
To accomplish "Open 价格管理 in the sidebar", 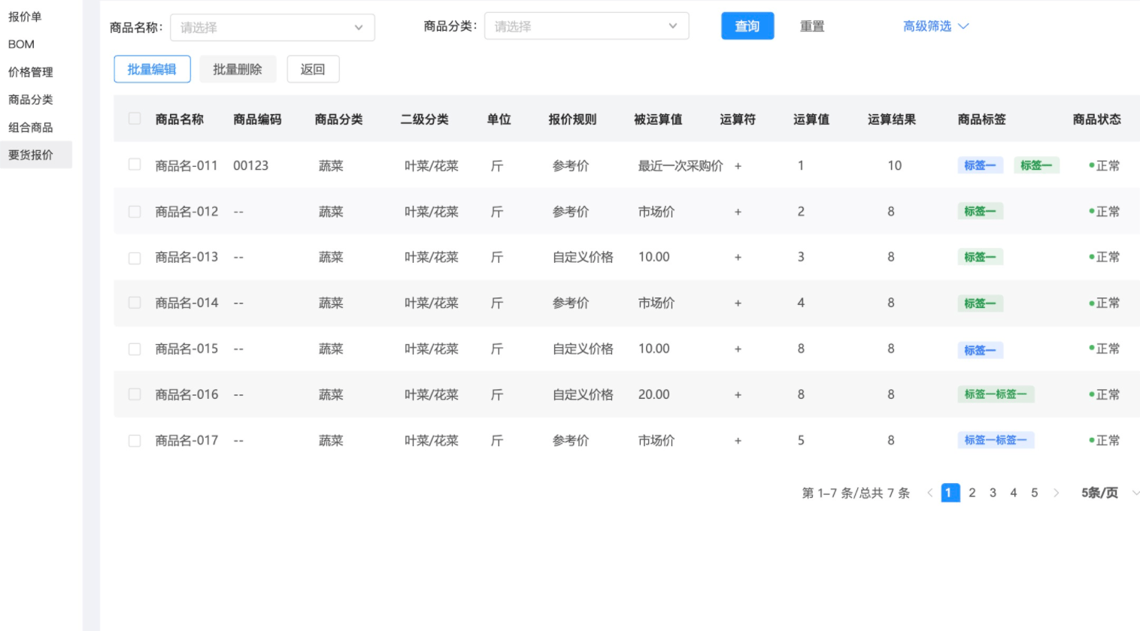I will click(x=31, y=72).
